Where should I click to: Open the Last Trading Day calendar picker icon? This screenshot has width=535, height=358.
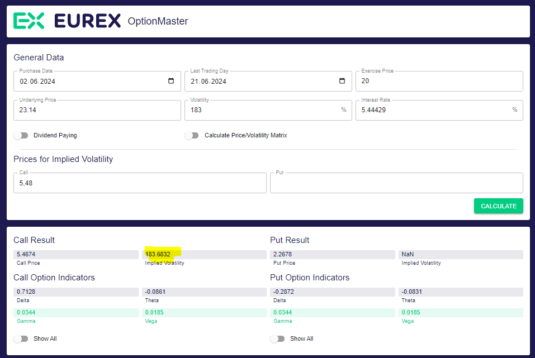342,81
